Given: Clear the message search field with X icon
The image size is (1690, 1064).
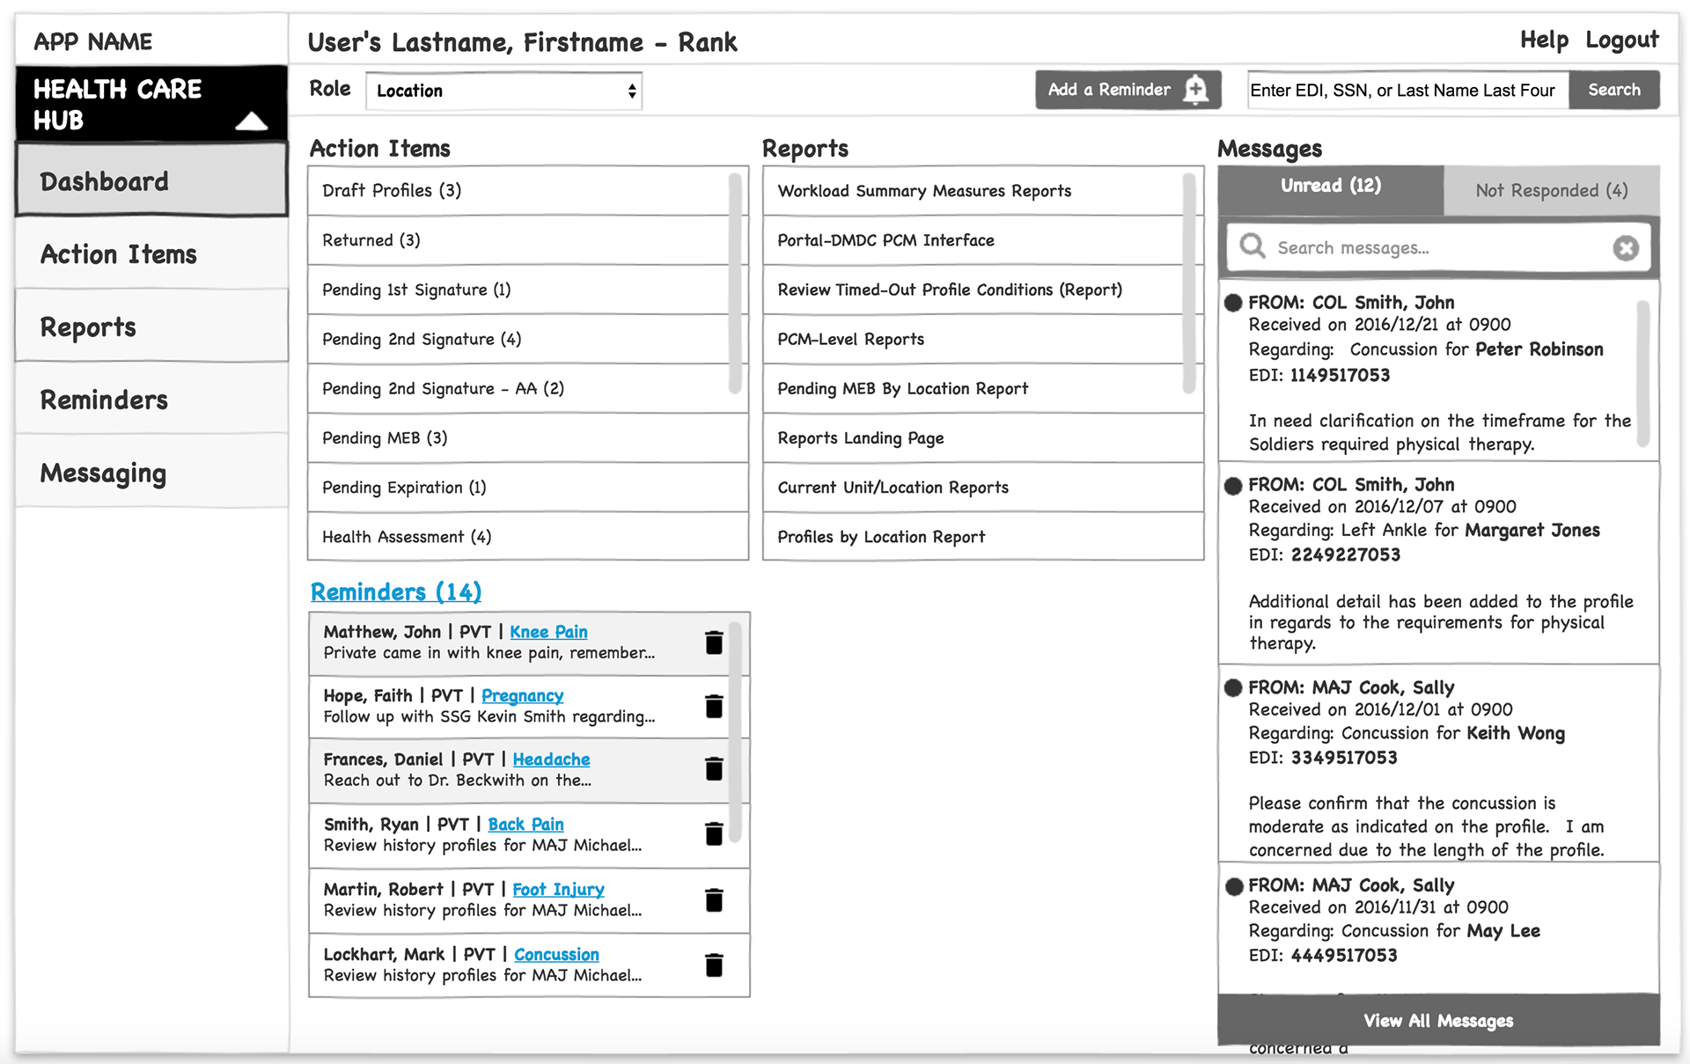Looking at the screenshot, I should 1626,248.
